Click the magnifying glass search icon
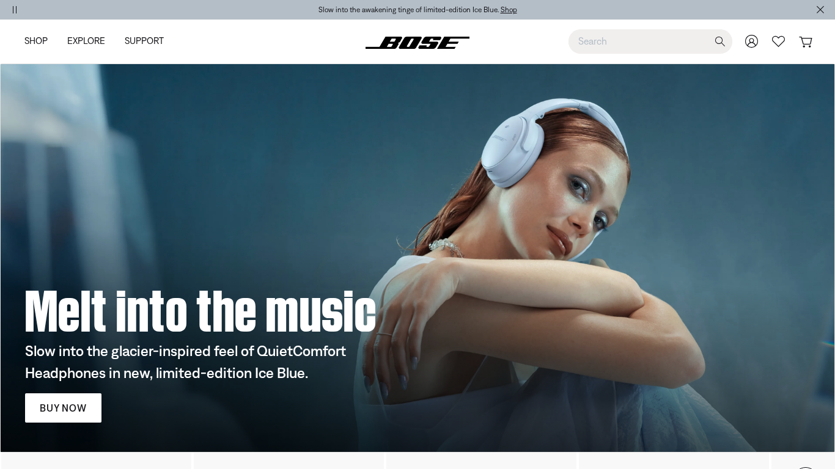This screenshot has width=835, height=469. (x=720, y=42)
